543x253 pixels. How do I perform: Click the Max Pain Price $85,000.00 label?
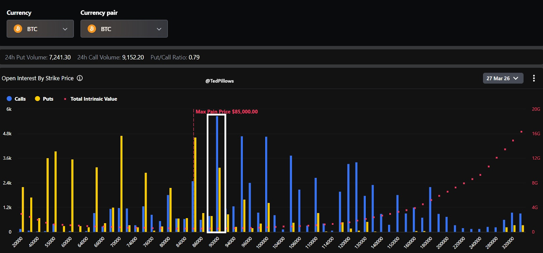pos(226,112)
